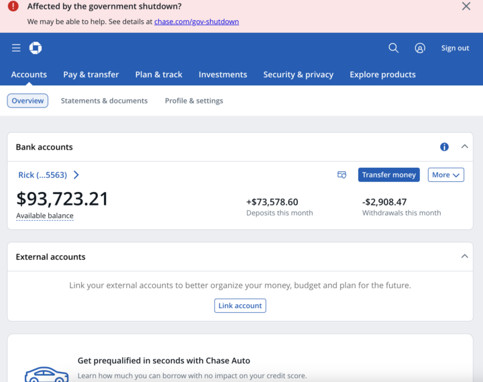Switch to Statements & documents tab

point(104,101)
